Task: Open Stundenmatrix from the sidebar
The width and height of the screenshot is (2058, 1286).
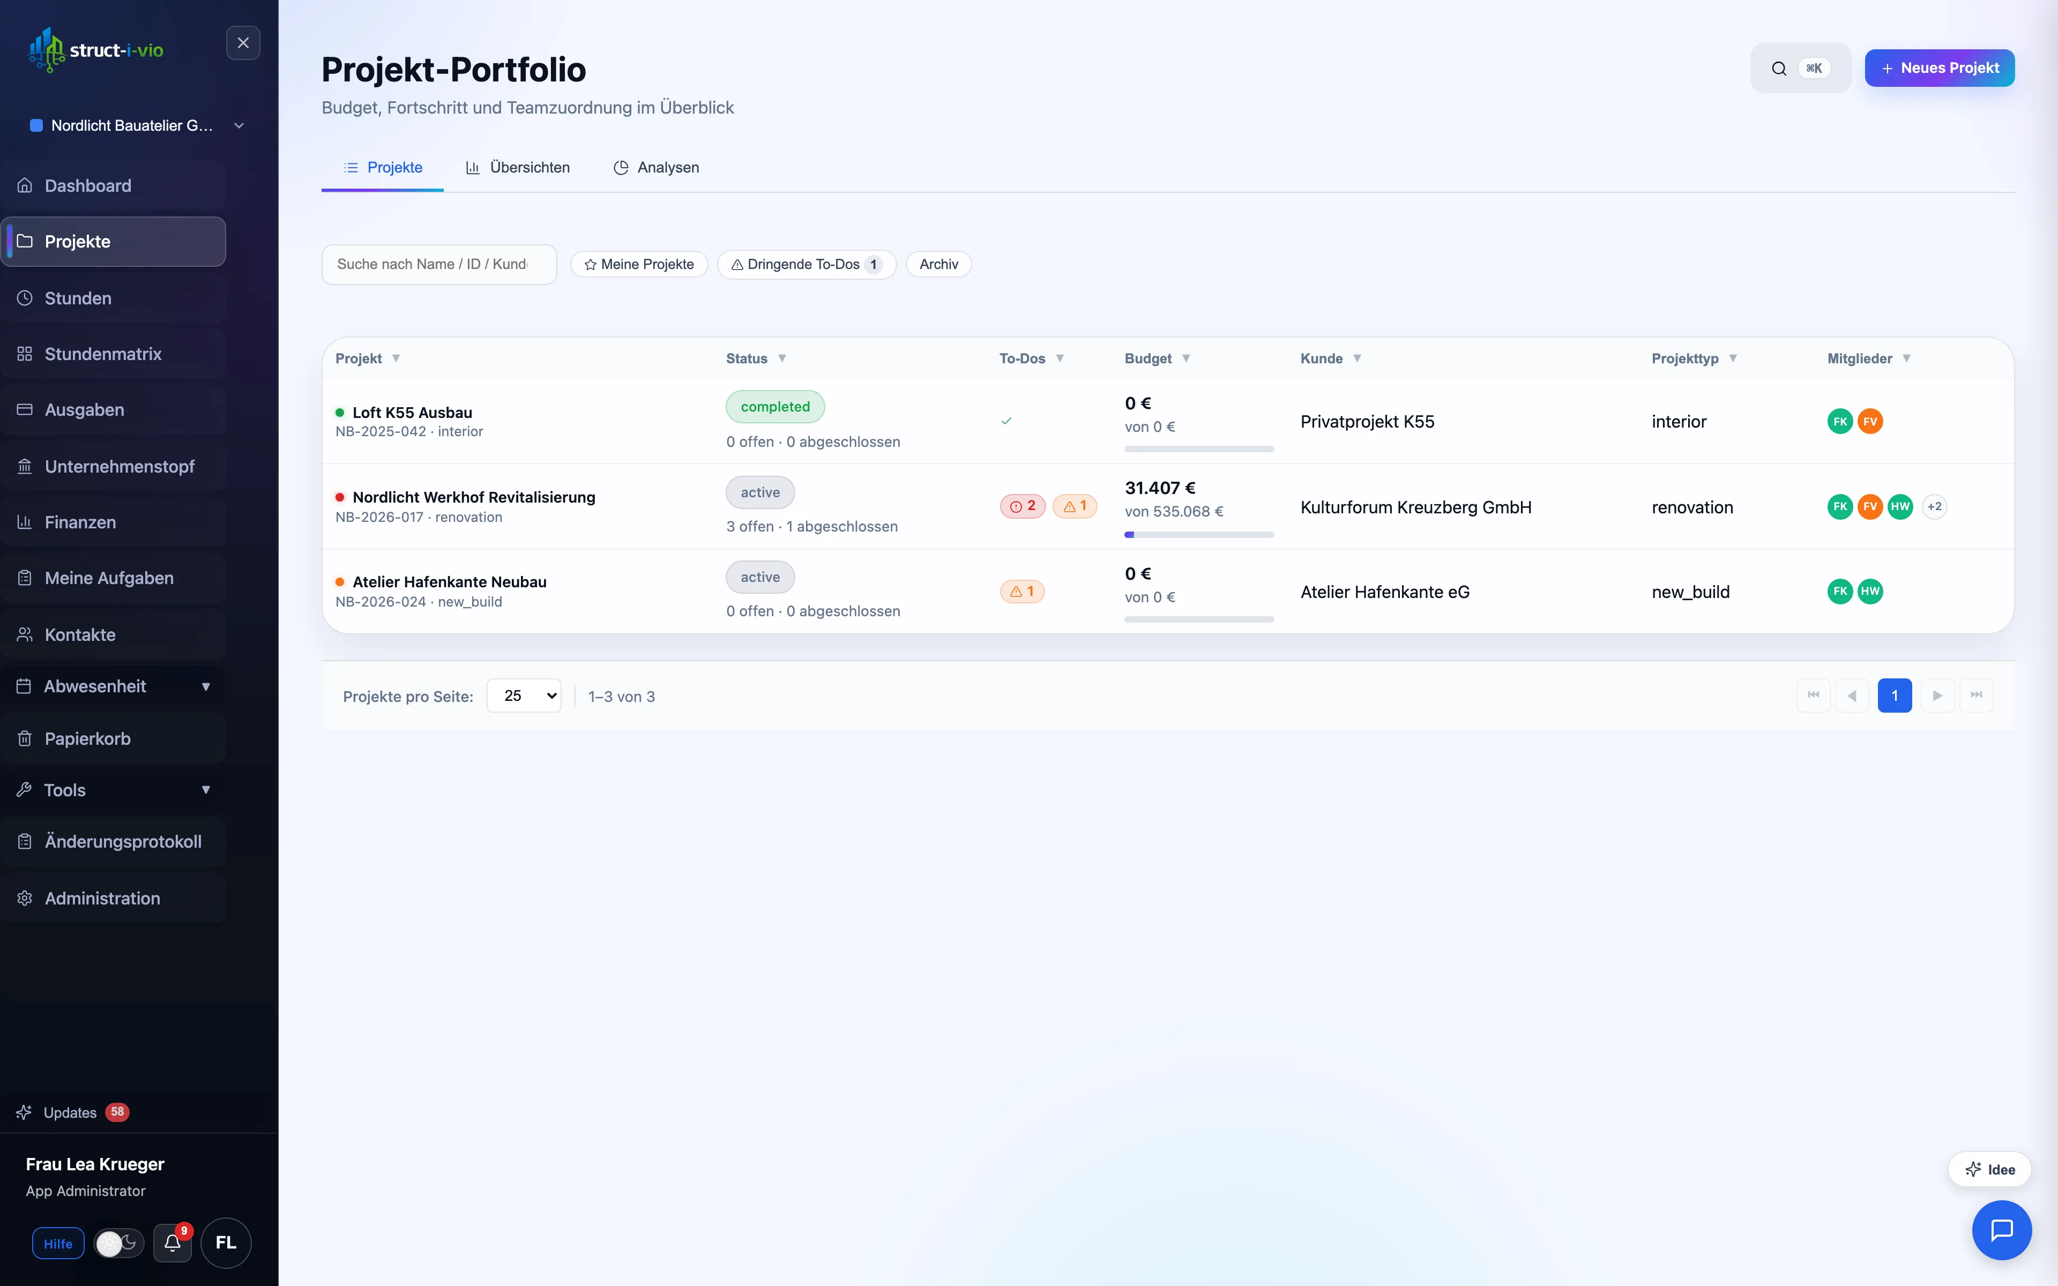Action: [x=114, y=354]
